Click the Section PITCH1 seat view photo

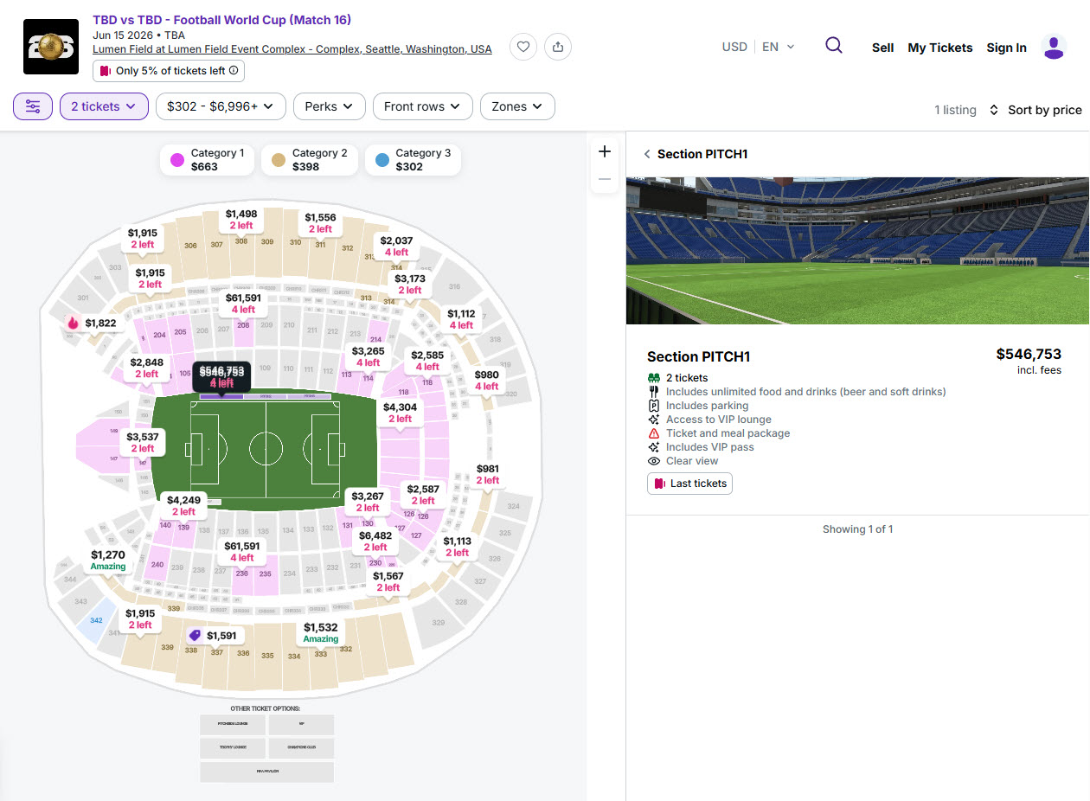click(x=857, y=251)
